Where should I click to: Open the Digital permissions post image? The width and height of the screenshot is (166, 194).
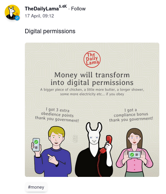pyautogui.click(x=92, y=110)
